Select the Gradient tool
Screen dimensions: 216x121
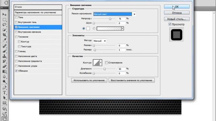(x=4, y=71)
